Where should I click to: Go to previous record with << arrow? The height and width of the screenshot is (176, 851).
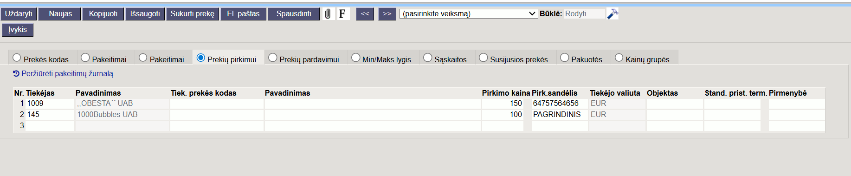[365, 14]
